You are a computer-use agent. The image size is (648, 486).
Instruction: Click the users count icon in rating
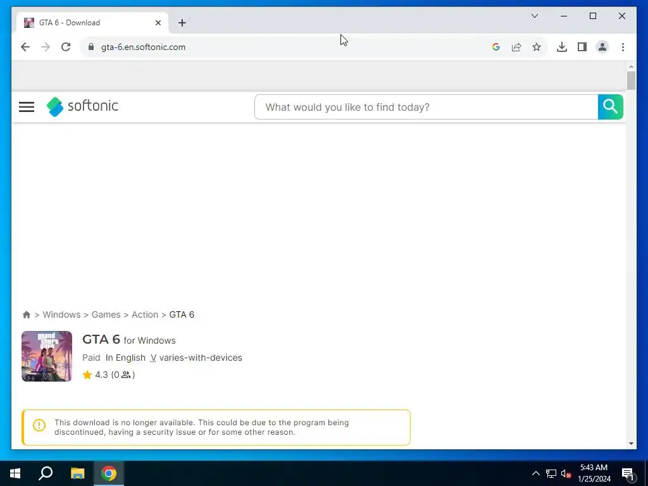pyautogui.click(x=126, y=375)
